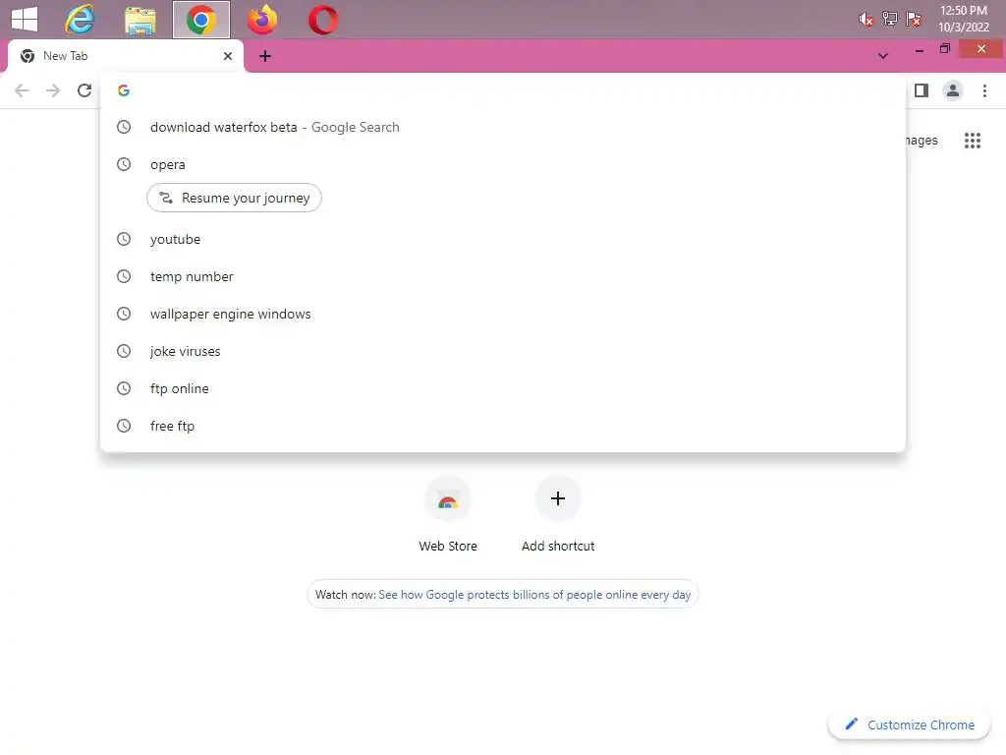
Task: Launch Opera from the taskbar
Action: click(x=322, y=20)
